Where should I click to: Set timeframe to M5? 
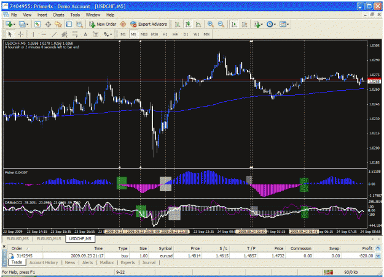click(133, 34)
